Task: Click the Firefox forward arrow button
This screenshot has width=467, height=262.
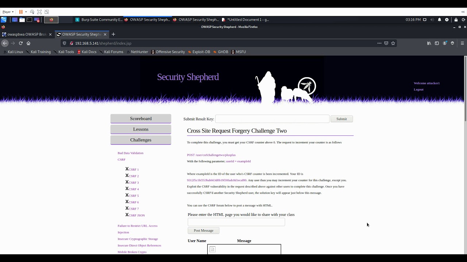Action: point(13,43)
